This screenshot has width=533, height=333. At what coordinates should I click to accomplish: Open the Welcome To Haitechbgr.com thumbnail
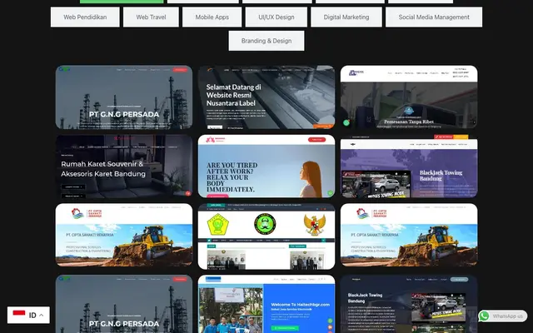[266, 304]
